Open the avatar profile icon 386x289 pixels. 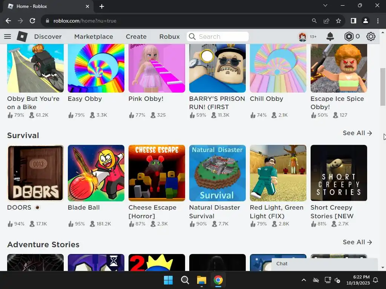tap(303, 37)
